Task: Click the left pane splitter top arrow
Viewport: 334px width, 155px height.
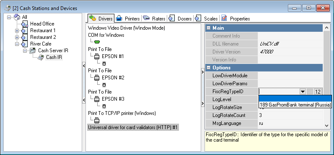Action: coord(84,66)
